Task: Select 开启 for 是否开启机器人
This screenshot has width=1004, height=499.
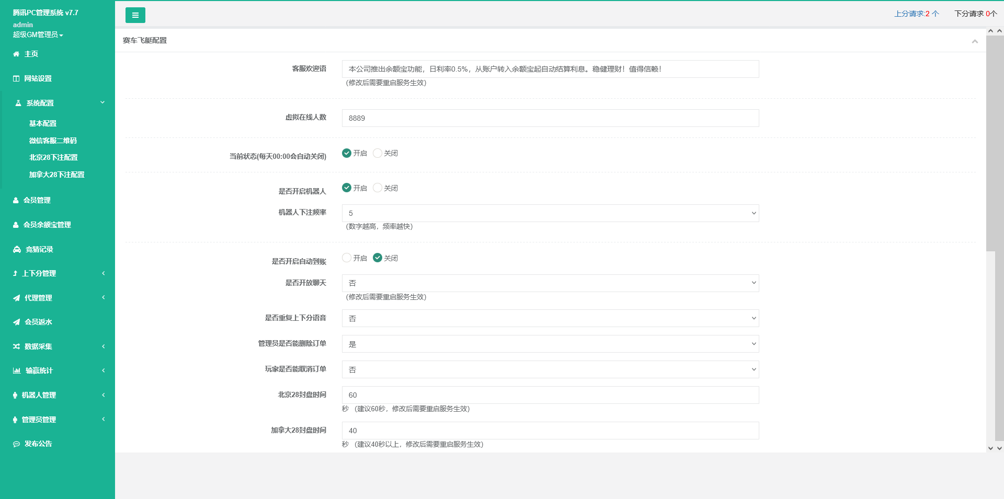Action: (x=347, y=188)
